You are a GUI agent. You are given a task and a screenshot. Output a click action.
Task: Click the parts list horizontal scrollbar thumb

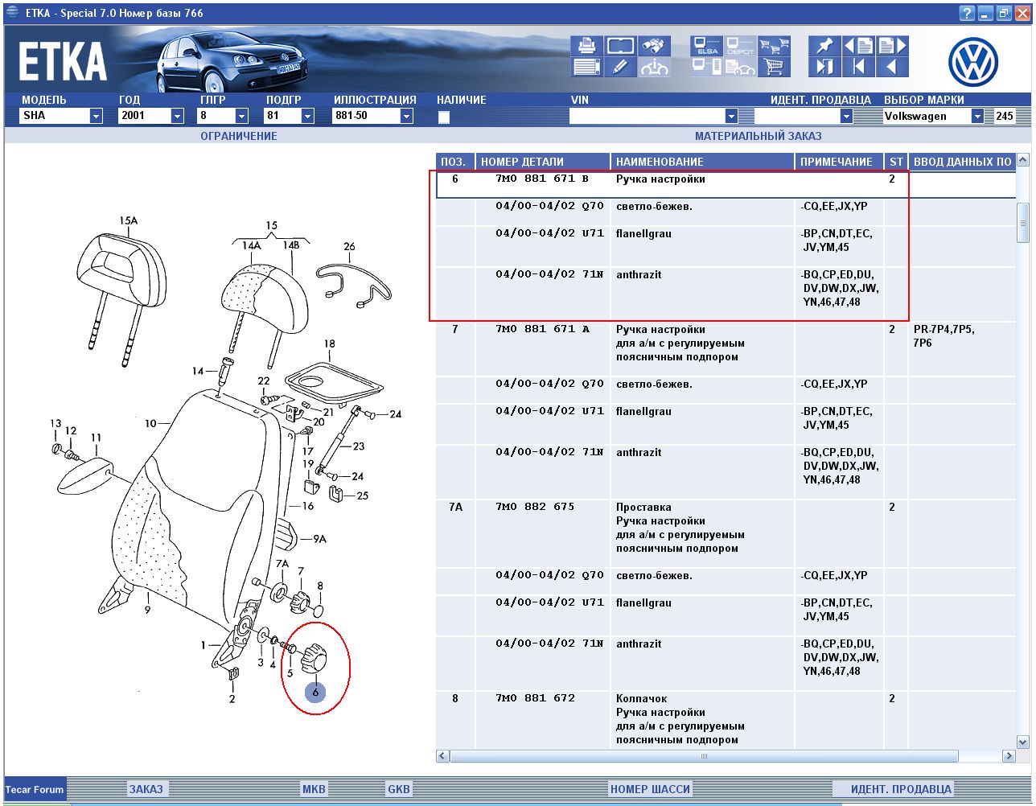(x=705, y=756)
